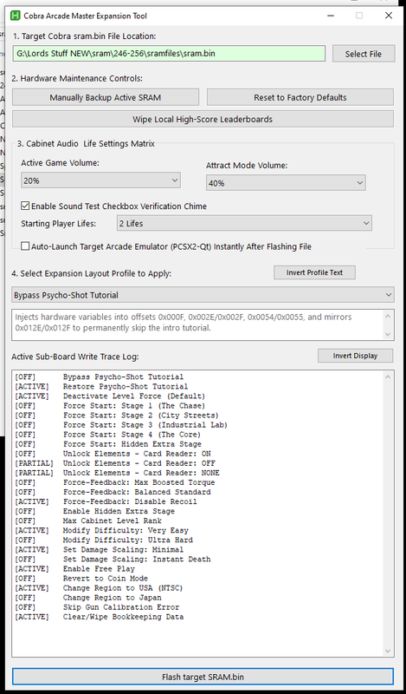The image size is (406, 694).
Task: Minimize the Cobra Arcade tool window
Action: coord(331,16)
